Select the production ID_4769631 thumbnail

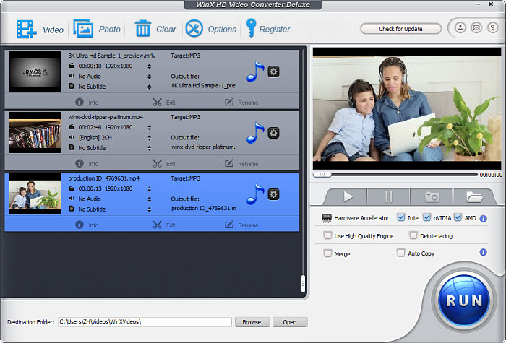coord(35,194)
